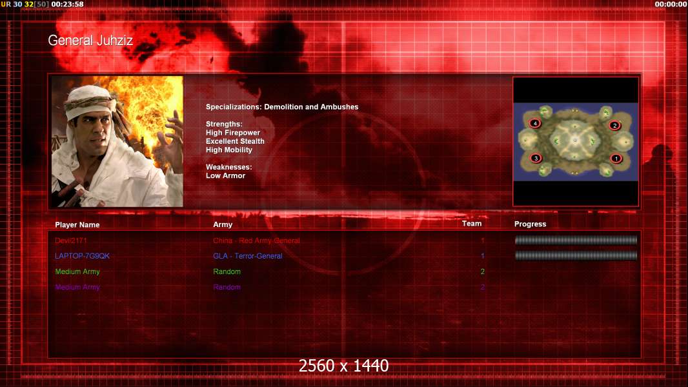This screenshot has width=688, height=387.
Task: Click the Progress column header
Action: coord(530,224)
